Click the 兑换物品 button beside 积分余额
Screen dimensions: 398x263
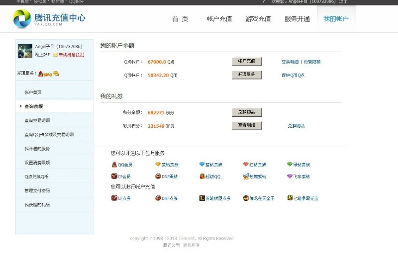point(247,112)
